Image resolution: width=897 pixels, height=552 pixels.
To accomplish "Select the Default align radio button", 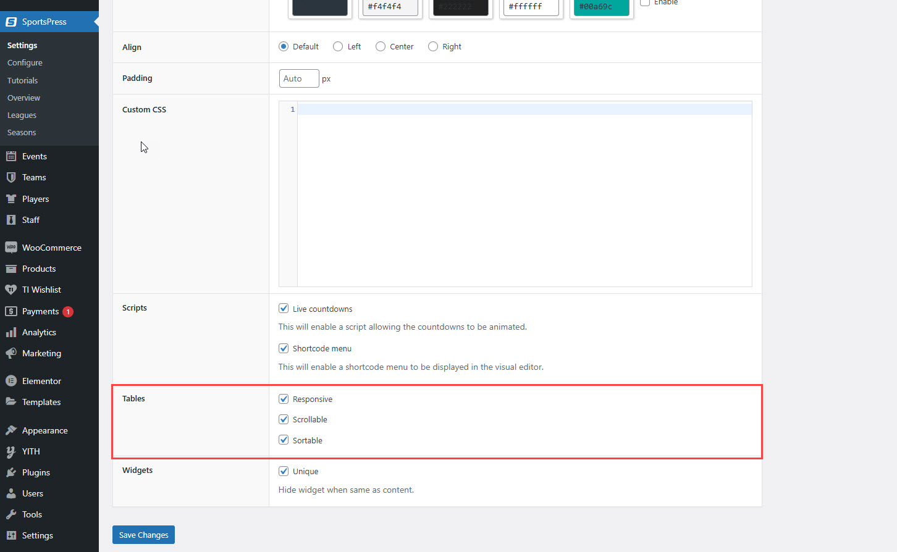I will [284, 46].
